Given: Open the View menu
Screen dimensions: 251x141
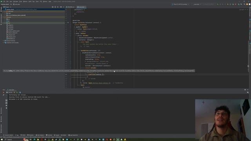Looking at the screenshot, I should tap(11, 2).
